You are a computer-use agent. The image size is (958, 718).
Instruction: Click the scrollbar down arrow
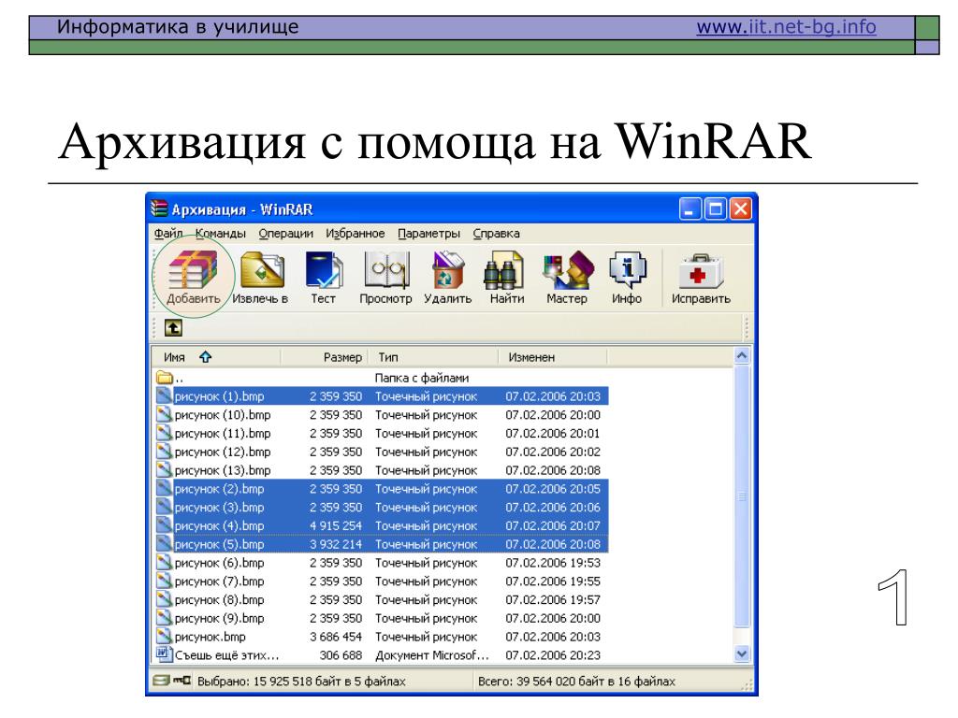click(x=742, y=653)
